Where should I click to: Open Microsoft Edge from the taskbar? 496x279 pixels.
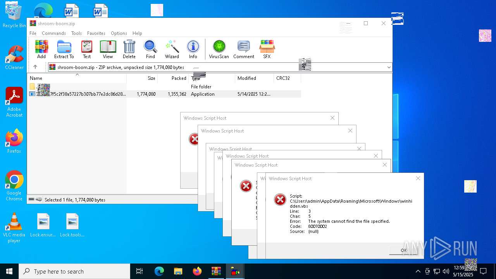click(159, 271)
